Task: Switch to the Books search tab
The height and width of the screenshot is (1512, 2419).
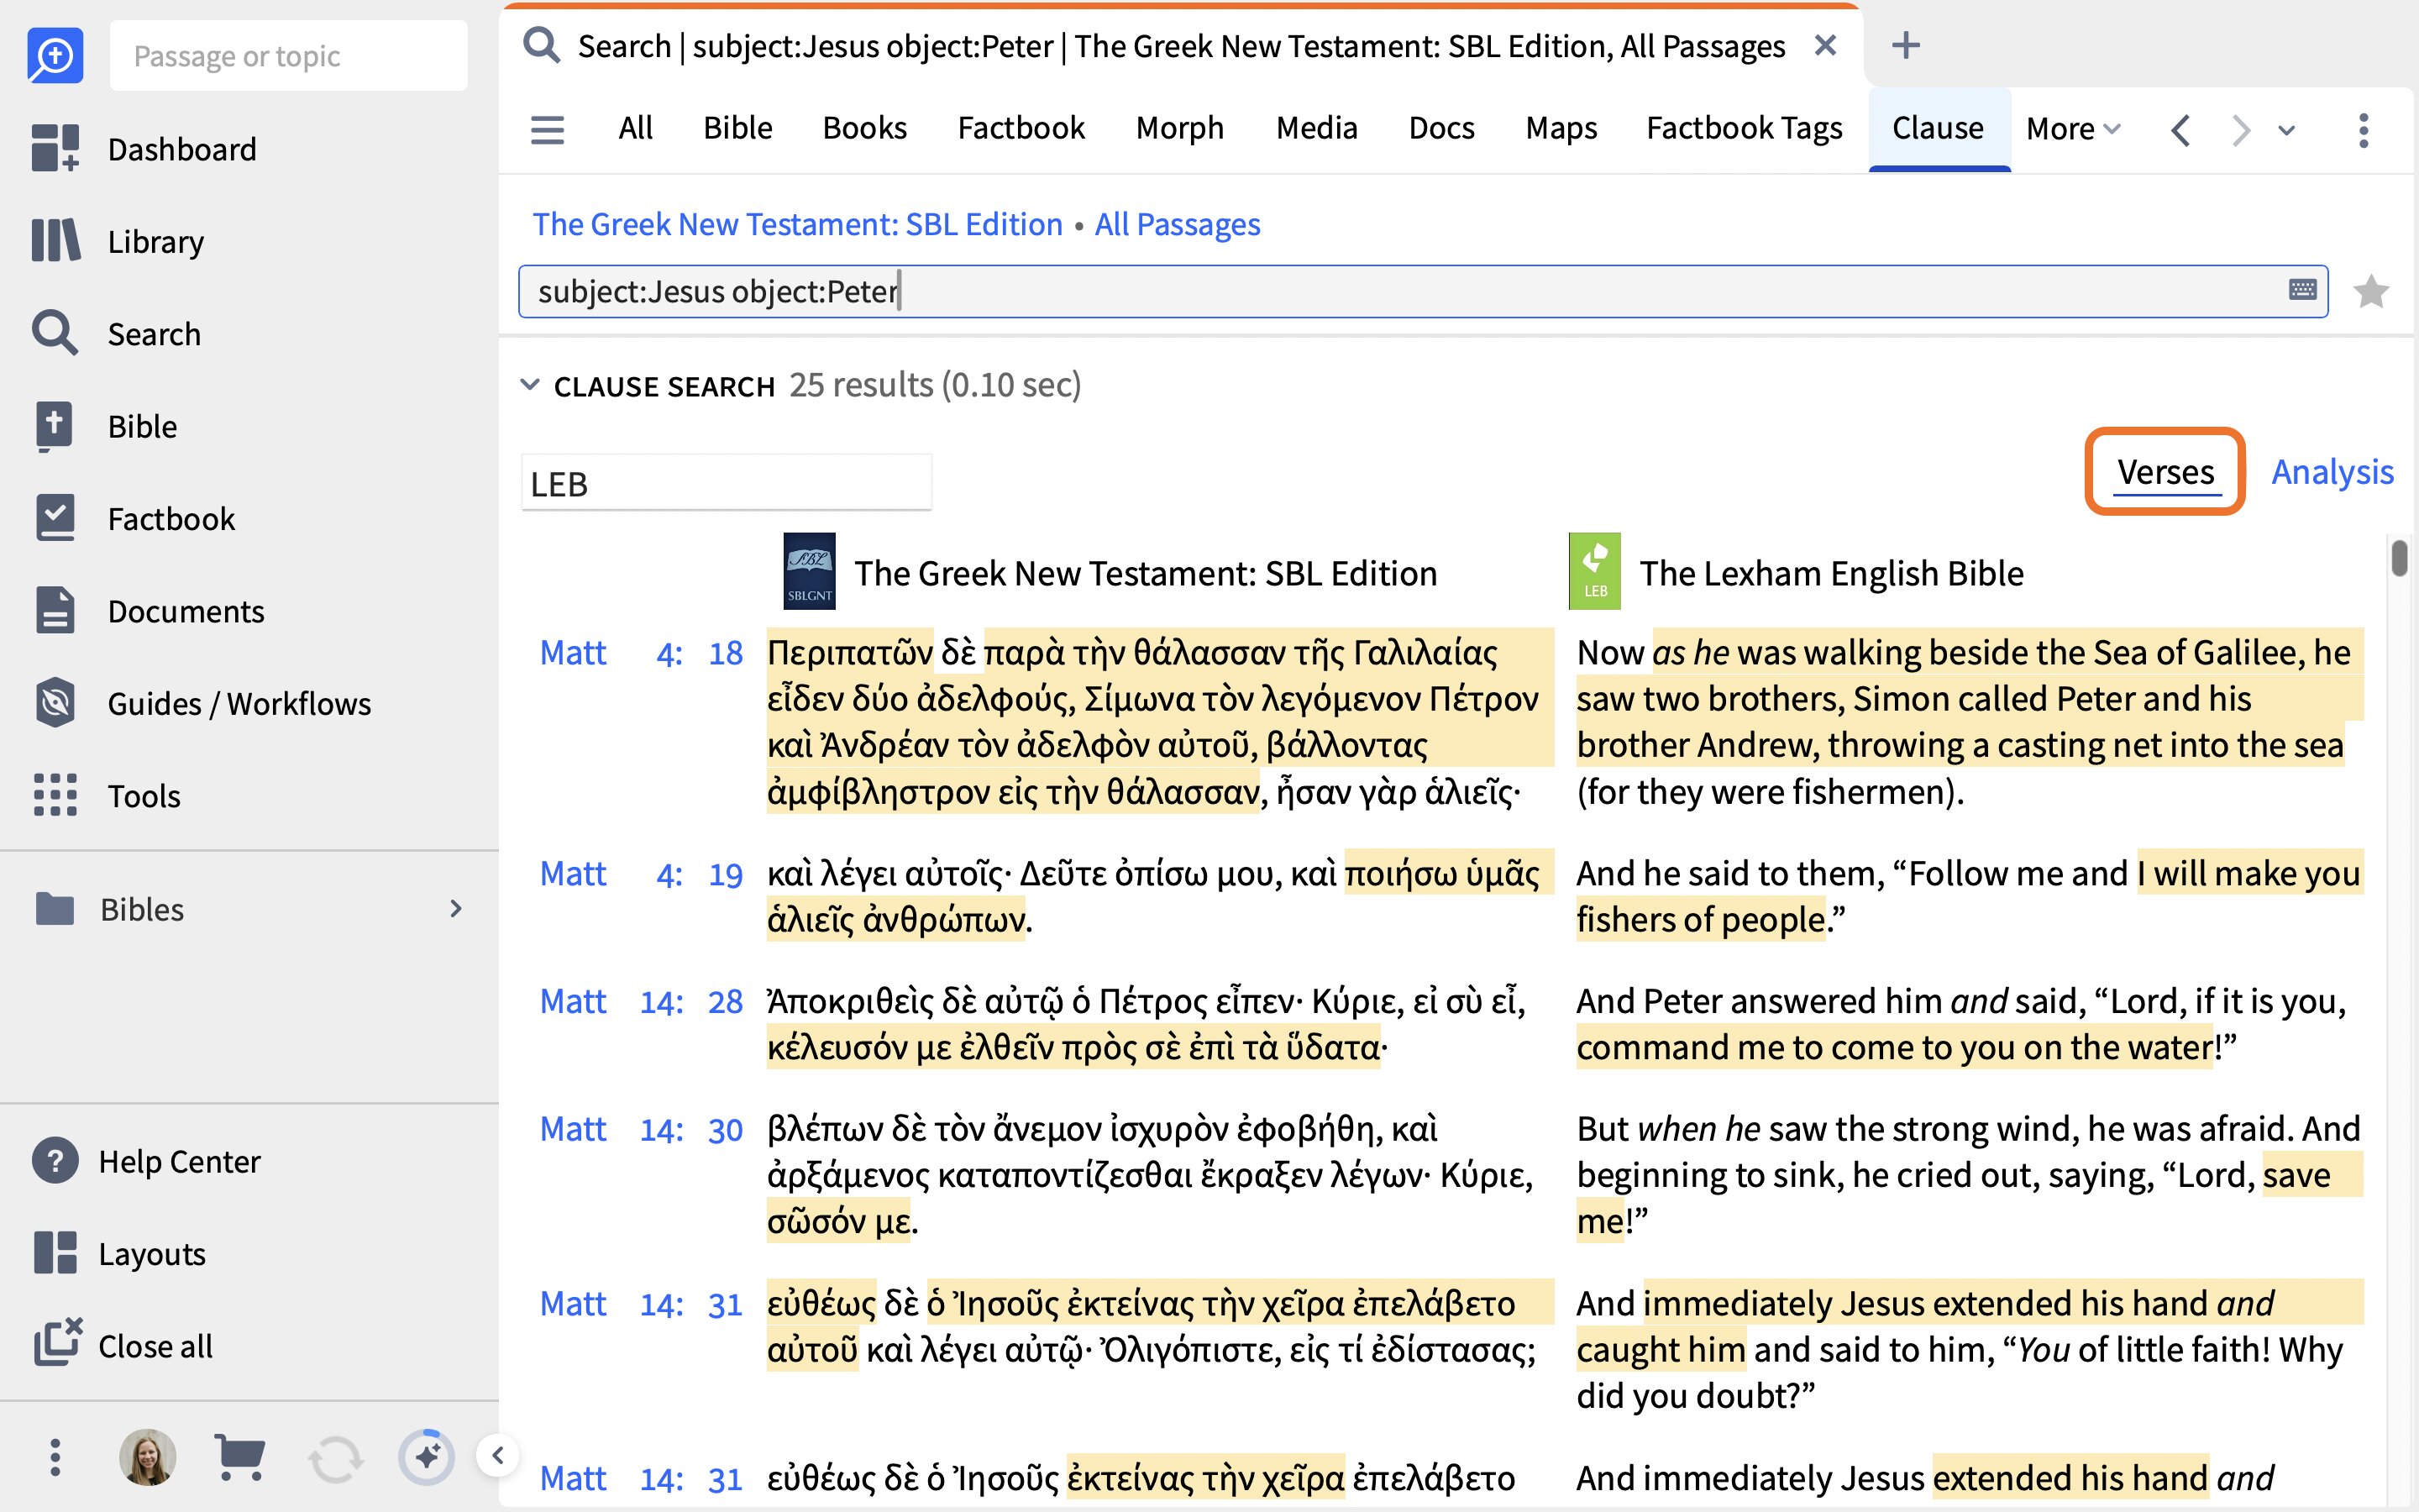Action: click(x=864, y=128)
